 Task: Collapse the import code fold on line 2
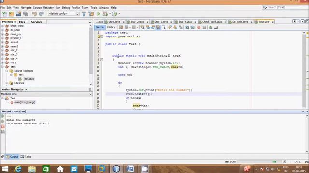[102, 37]
